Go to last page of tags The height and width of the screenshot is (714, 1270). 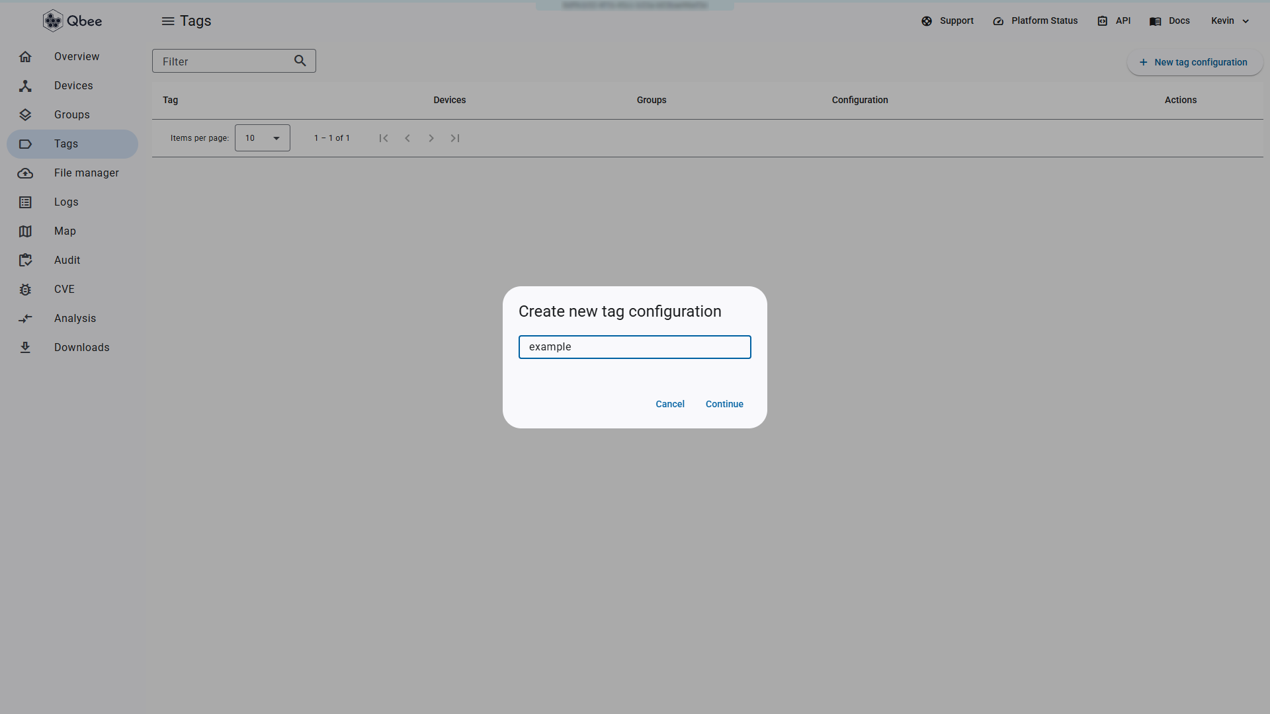(x=455, y=138)
